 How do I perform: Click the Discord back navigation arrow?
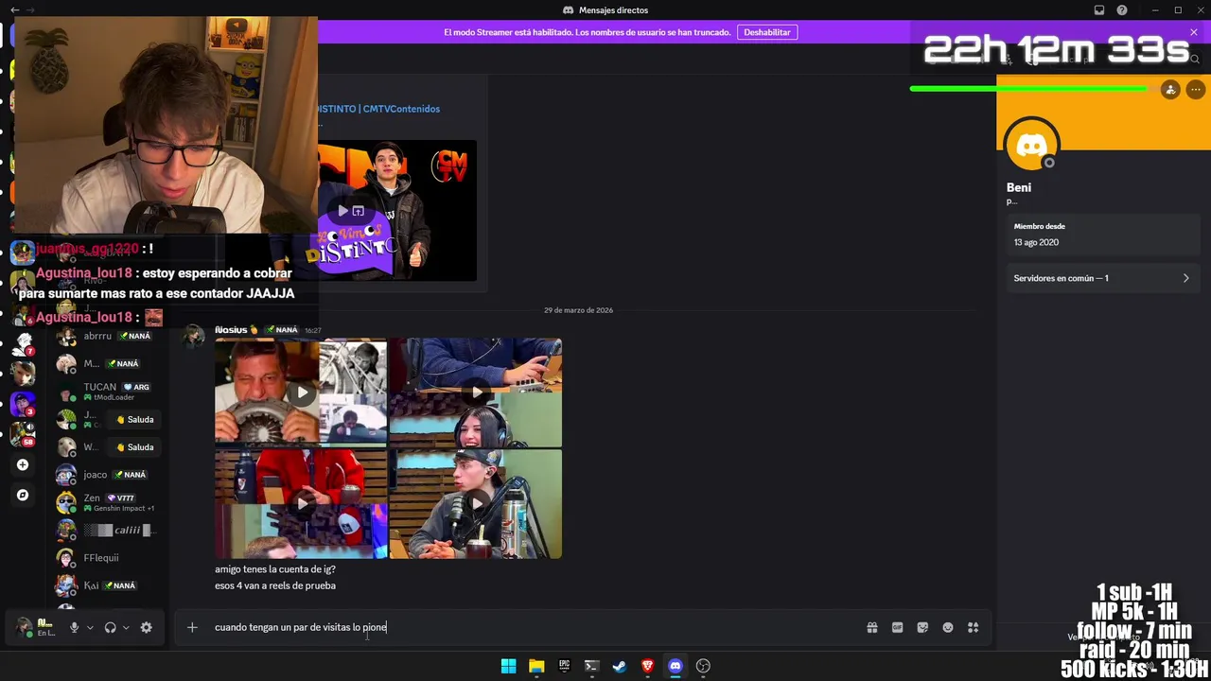tap(14, 10)
